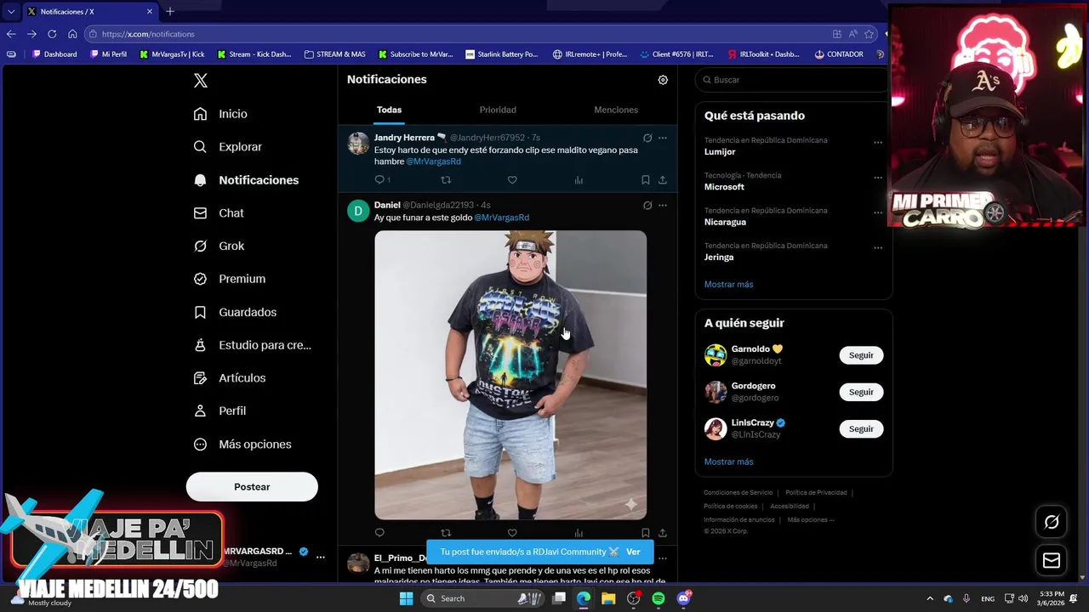
Task: Reply to Jandry Herrera's post
Action: (380, 180)
